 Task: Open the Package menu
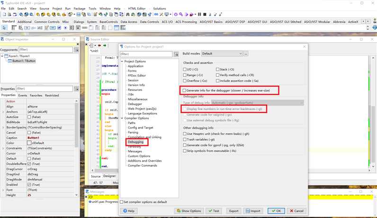(x=80, y=9)
